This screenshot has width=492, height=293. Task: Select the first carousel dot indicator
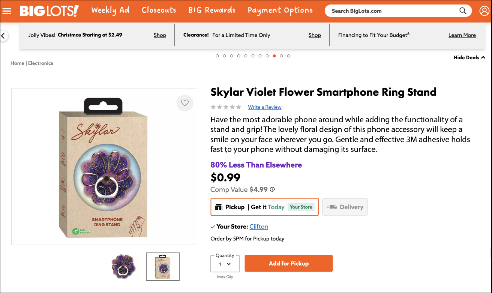(217, 56)
